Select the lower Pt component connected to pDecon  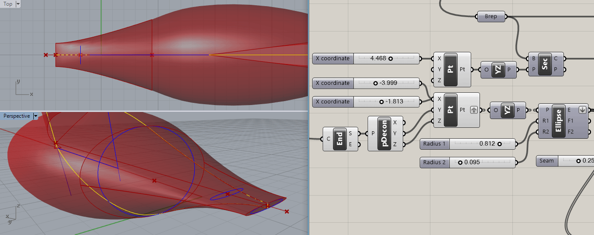coord(451,110)
